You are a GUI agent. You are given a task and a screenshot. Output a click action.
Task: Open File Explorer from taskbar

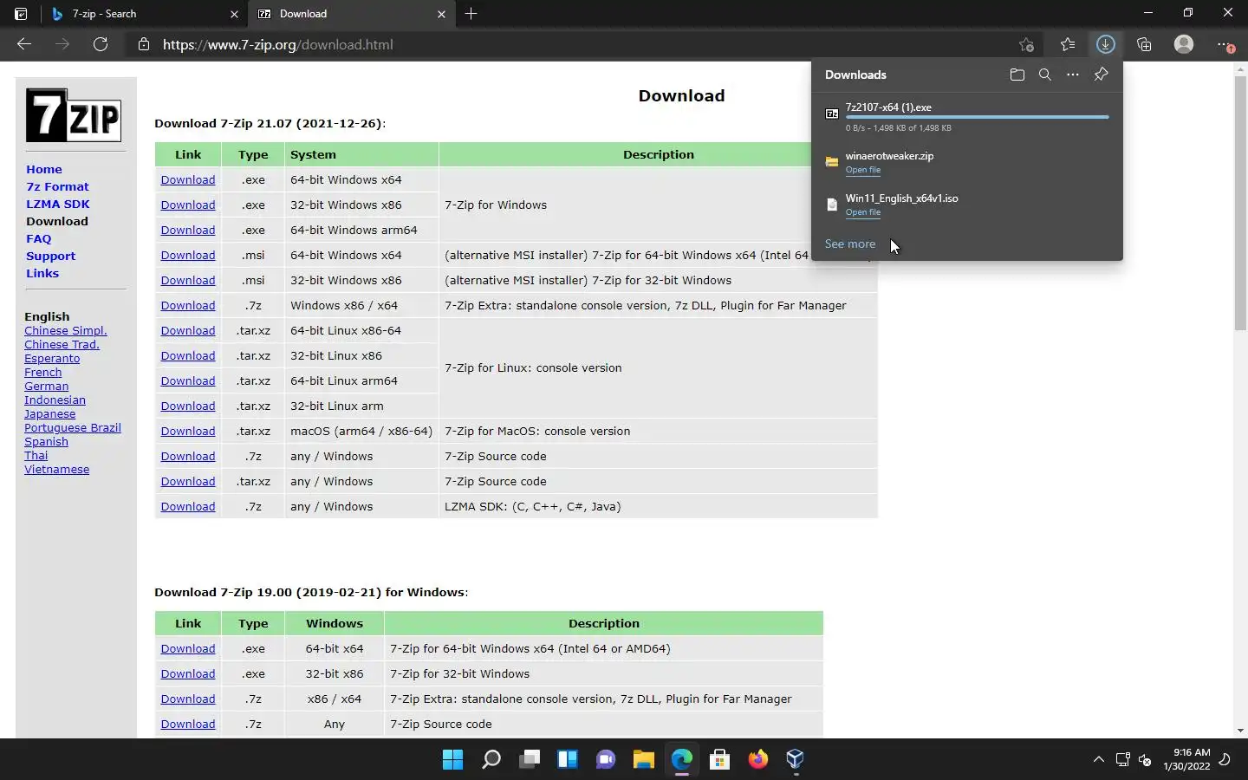tap(643, 760)
